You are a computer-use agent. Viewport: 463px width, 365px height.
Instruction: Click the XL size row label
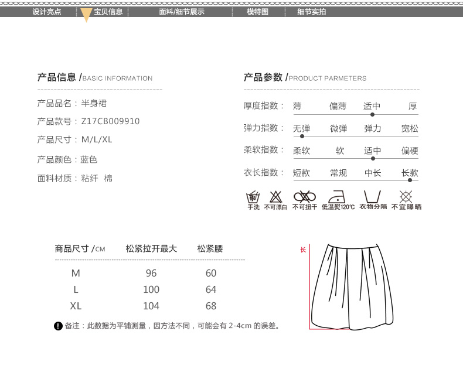[x=76, y=306]
